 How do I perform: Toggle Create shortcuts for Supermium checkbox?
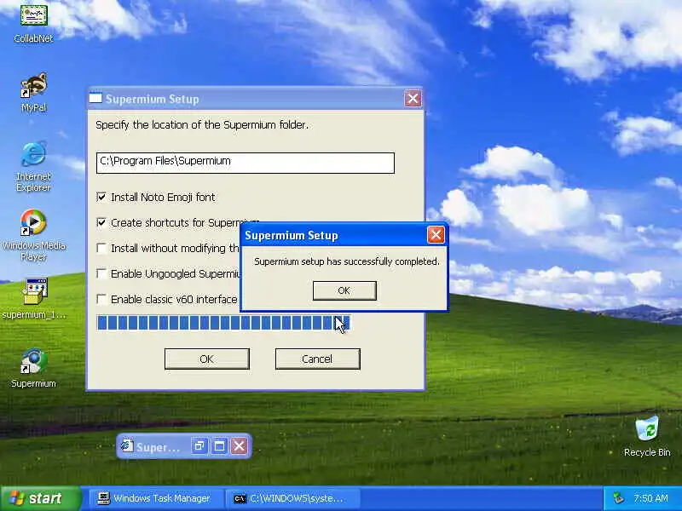[101, 222]
